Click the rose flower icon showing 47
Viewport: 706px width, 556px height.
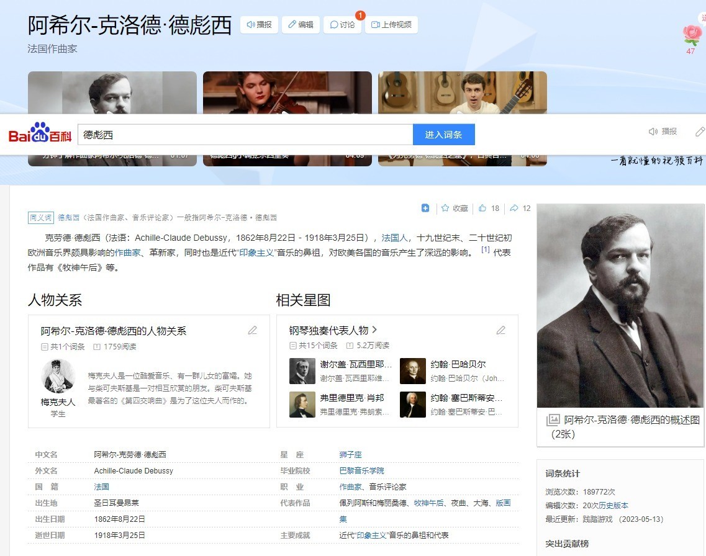pos(692,35)
